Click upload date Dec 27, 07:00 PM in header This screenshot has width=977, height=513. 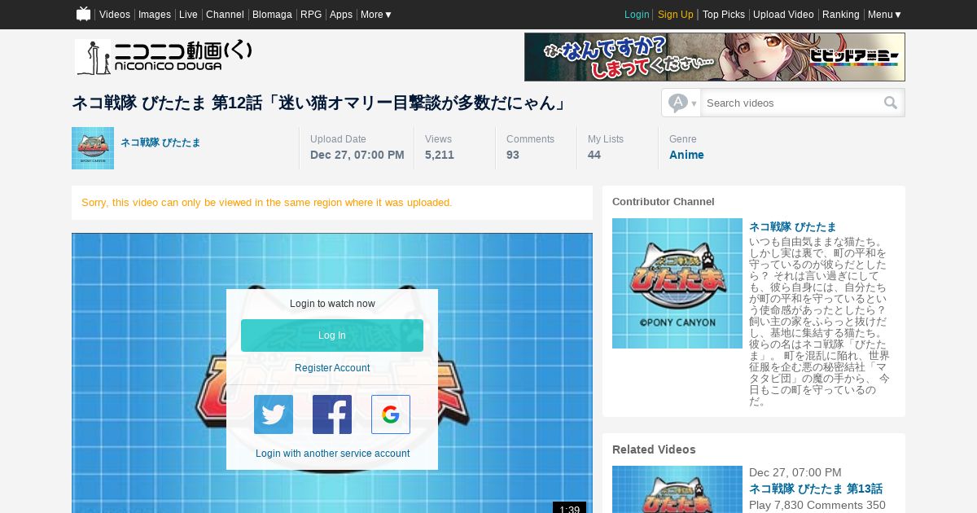tap(357, 155)
